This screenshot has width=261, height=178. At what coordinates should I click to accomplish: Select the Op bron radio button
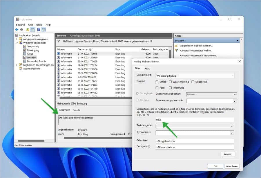click(x=137, y=100)
